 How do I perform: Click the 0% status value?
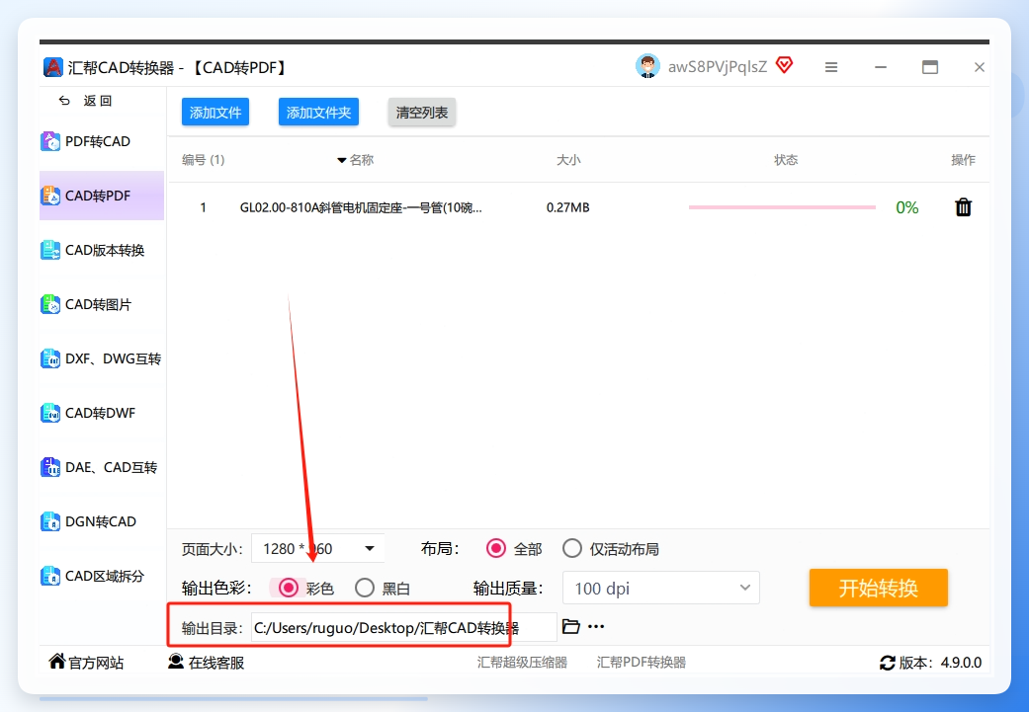907,207
